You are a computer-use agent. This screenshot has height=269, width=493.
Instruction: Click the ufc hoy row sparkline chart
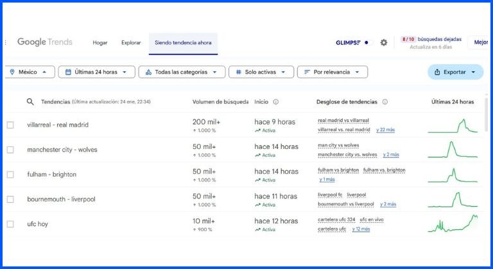[453, 223]
